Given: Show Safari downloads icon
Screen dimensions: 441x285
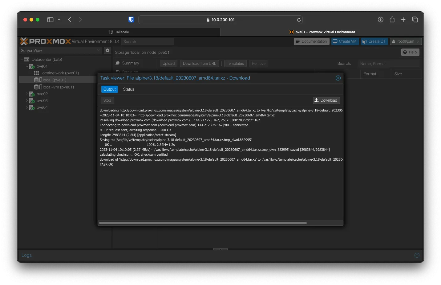Looking at the screenshot, I should (381, 20).
